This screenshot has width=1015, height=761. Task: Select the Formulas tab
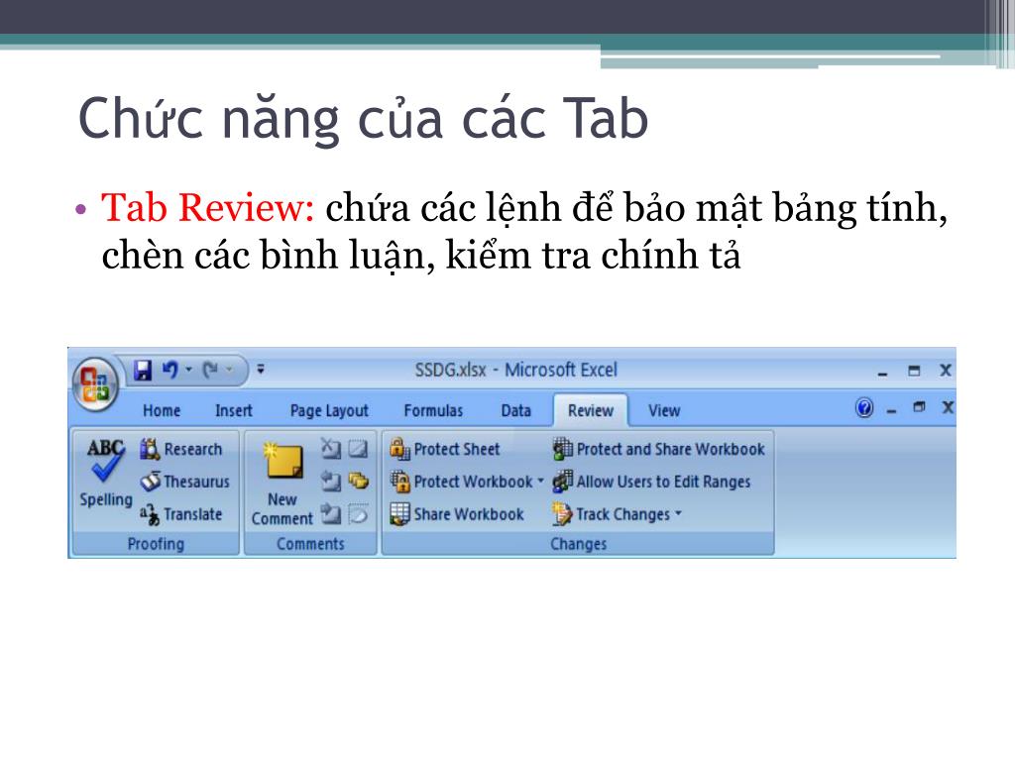point(433,410)
